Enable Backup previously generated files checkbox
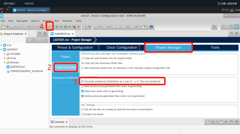 point(83,86)
